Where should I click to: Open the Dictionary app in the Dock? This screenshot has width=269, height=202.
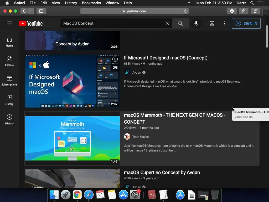coord(152,195)
